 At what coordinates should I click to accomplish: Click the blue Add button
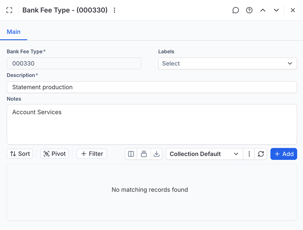coord(284,154)
